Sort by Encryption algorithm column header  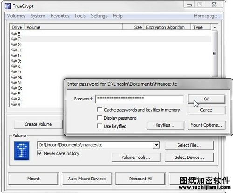[x=167, y=27]
